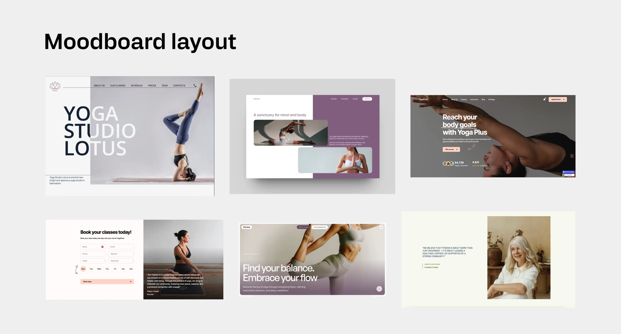Open the Class dropdown
The width and height of the screenshot is (621, 334).
(x=93, y=261)
